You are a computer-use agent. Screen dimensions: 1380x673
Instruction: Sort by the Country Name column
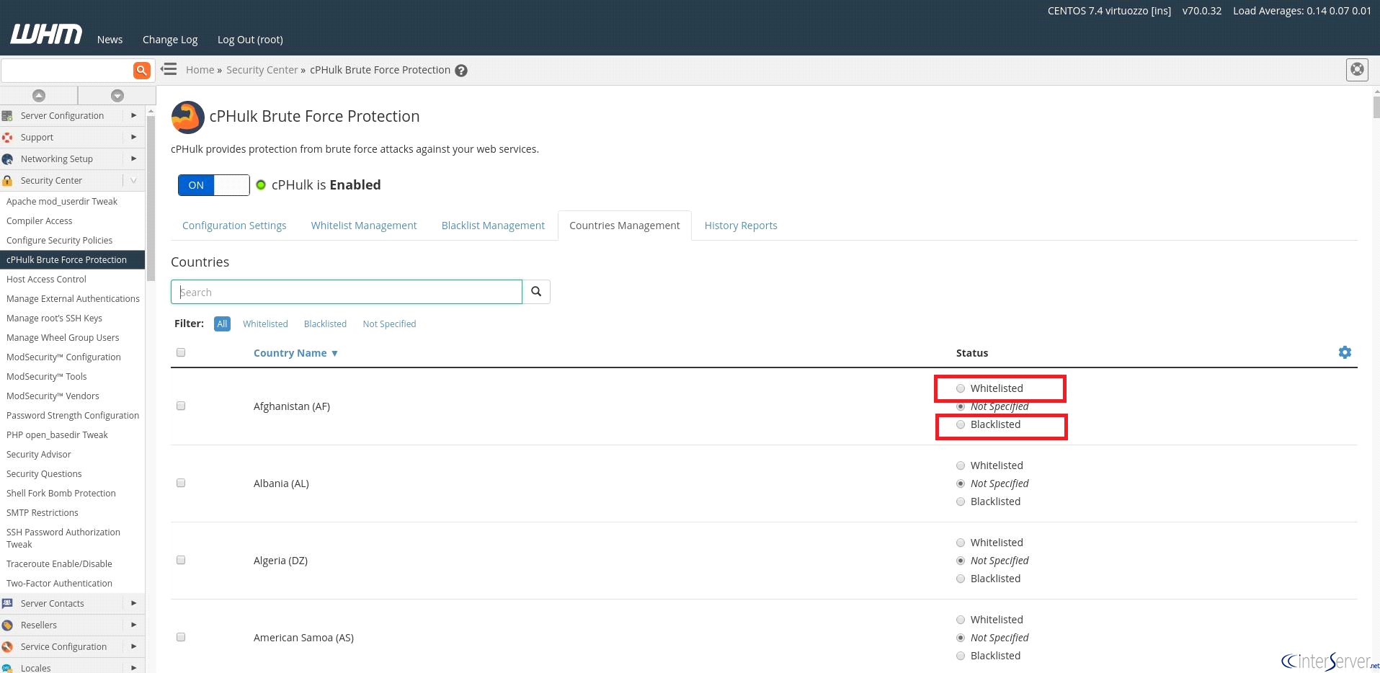[295, 353]
